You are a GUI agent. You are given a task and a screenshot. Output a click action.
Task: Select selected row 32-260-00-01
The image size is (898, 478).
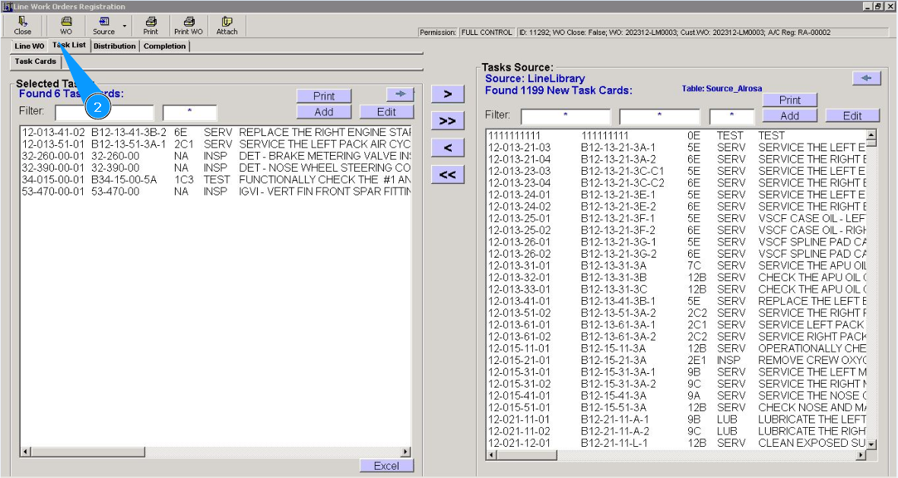click(x=215, y=156)
